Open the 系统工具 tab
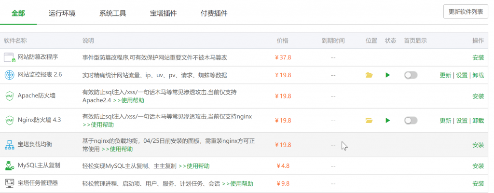Screen dimensions: 494x193 point(113,14)
